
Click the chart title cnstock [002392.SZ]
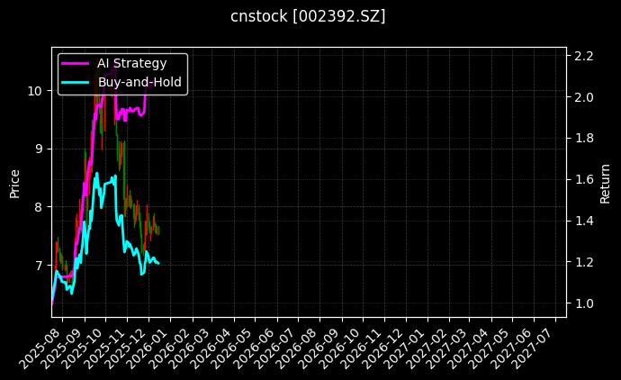[x=310, y=16]
